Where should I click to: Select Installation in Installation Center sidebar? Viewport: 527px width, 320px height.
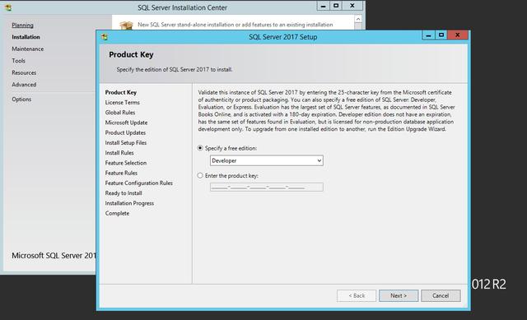pyautogui.click(x=26, y=37)
